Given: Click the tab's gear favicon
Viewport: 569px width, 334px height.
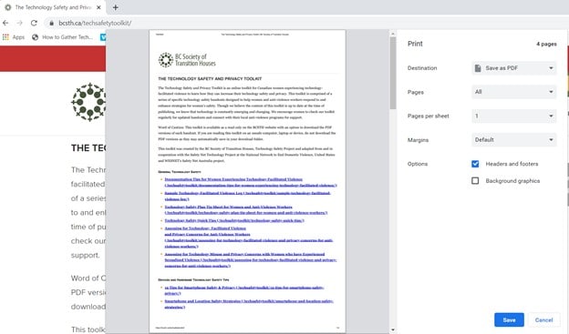Looking at the screenshot, I should pyautogui.click(x=7, y=7).
